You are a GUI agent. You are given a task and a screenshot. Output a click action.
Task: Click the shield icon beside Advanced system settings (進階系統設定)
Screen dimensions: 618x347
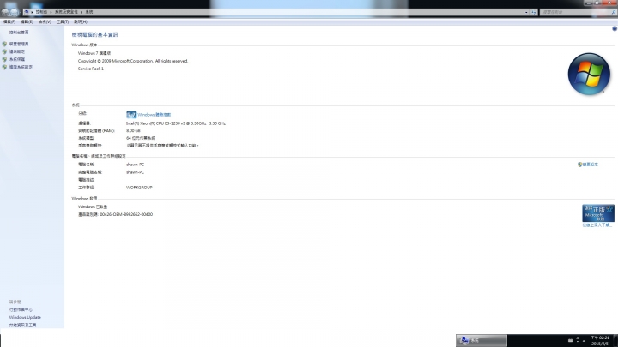click(4, 68)
